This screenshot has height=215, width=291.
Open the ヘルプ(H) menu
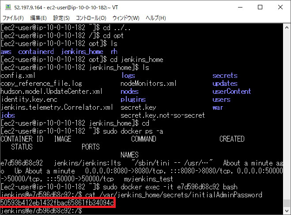156,18
